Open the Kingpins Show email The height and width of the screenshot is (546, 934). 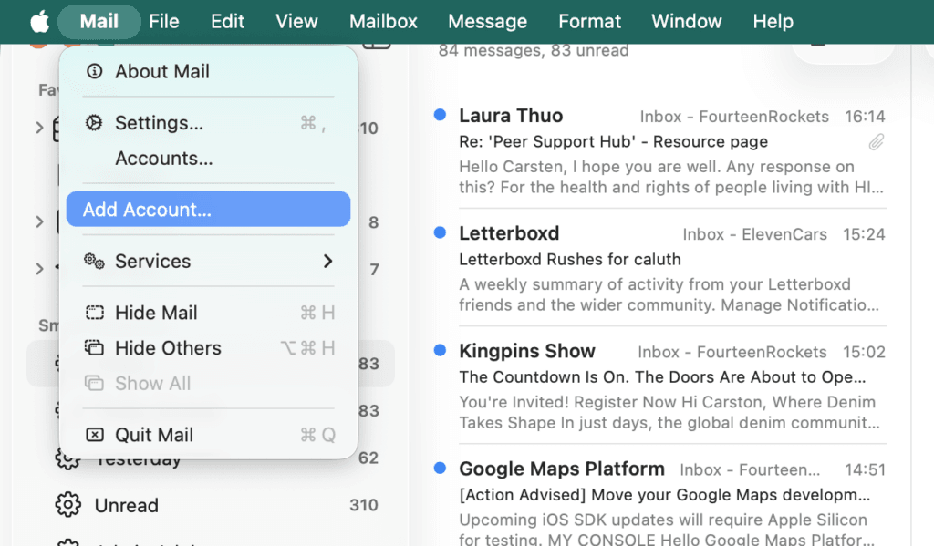671,387
